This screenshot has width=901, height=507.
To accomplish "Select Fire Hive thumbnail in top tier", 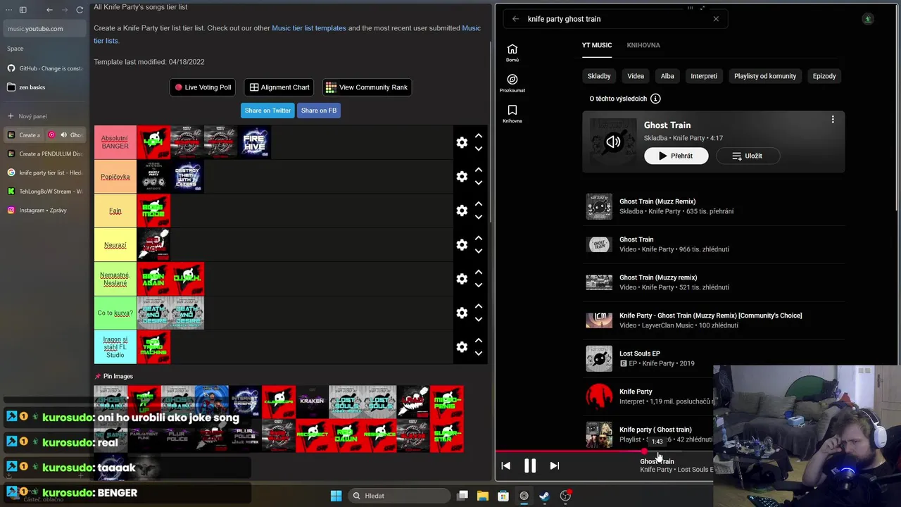I will (x=255, y=142).
